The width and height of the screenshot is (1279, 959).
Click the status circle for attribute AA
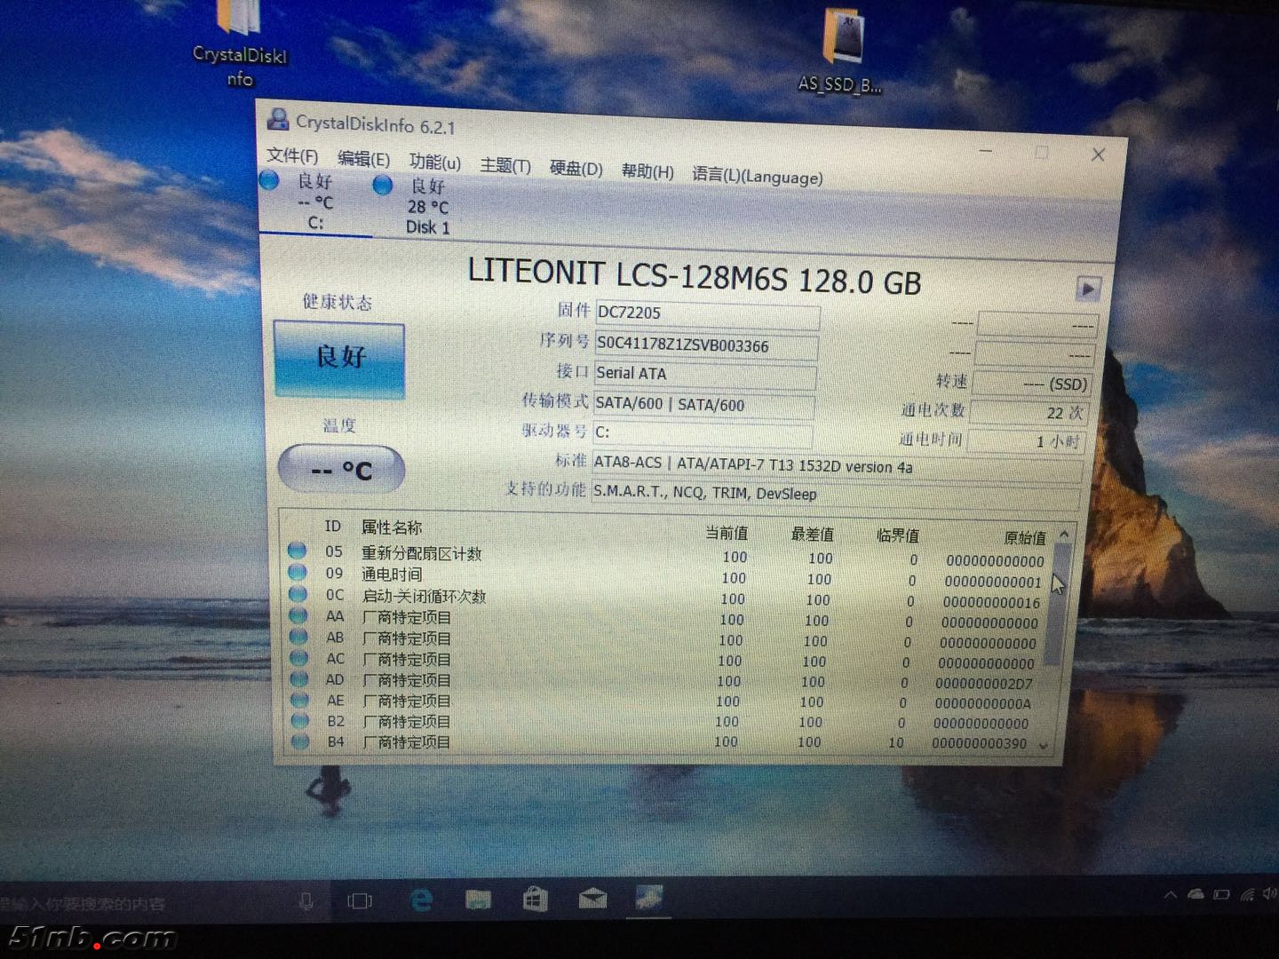click(x=298, y=615)
